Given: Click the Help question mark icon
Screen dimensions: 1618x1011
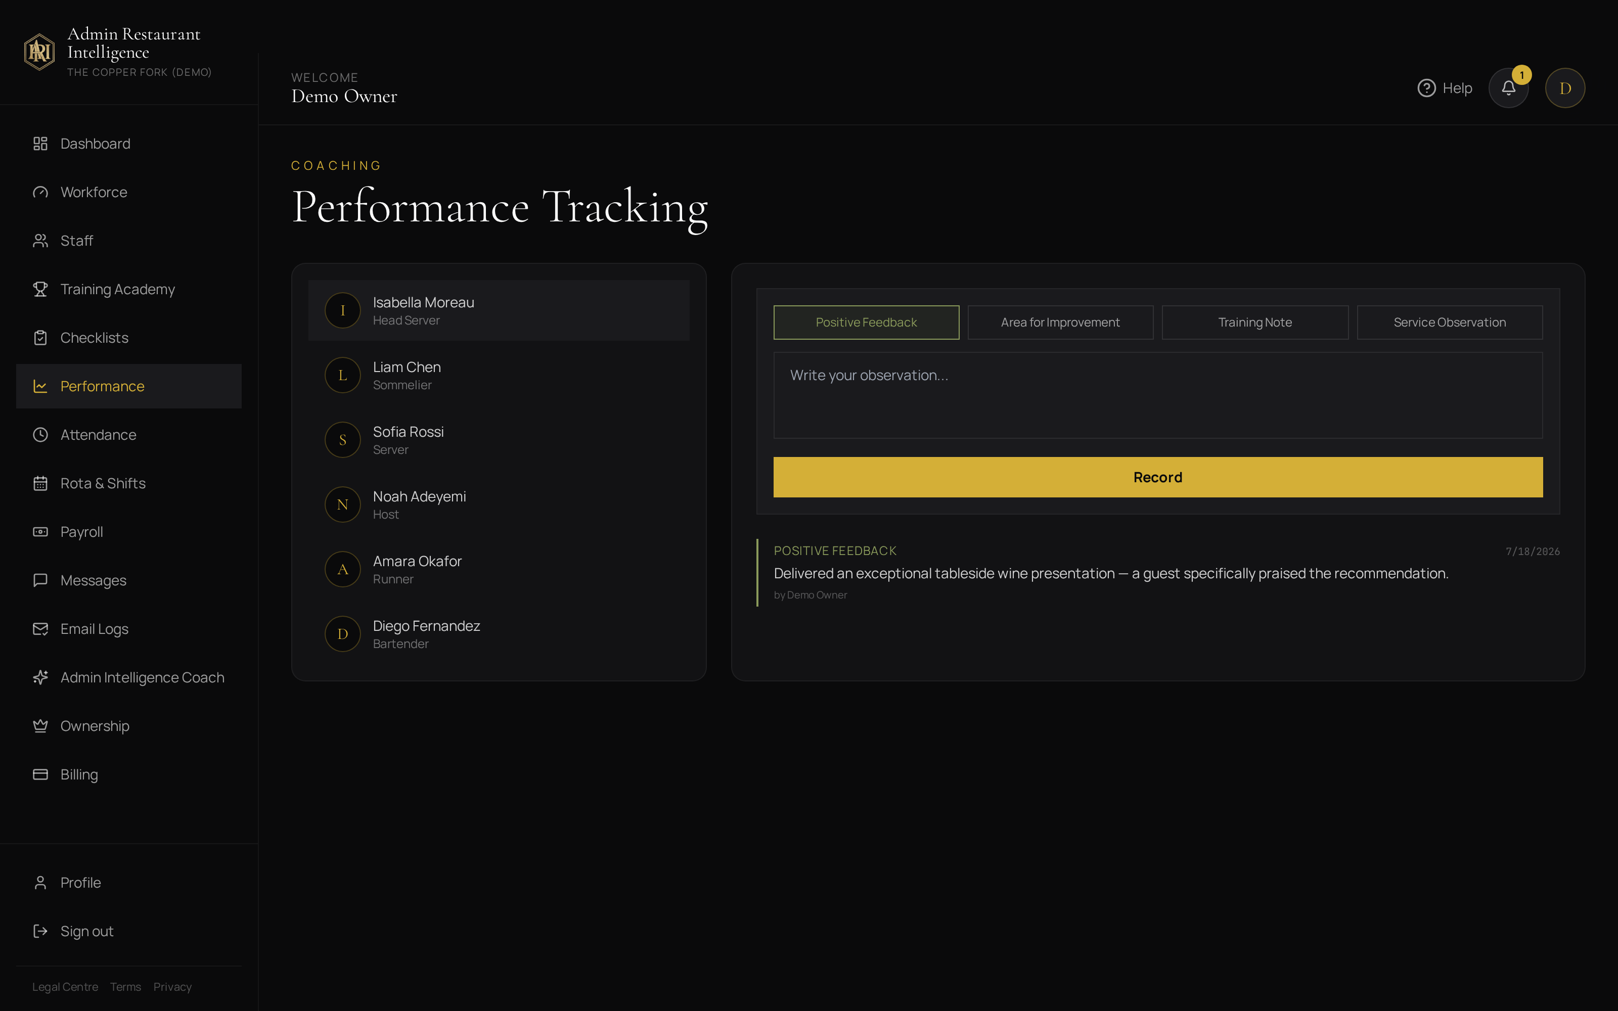Looking at the screenshot, I should tap(1426, 88).
